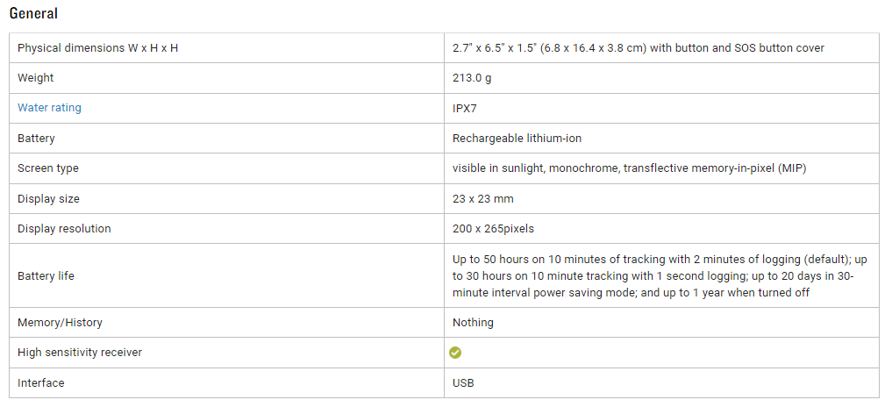
Task: Select the Display resolution label
Action: 64,229
